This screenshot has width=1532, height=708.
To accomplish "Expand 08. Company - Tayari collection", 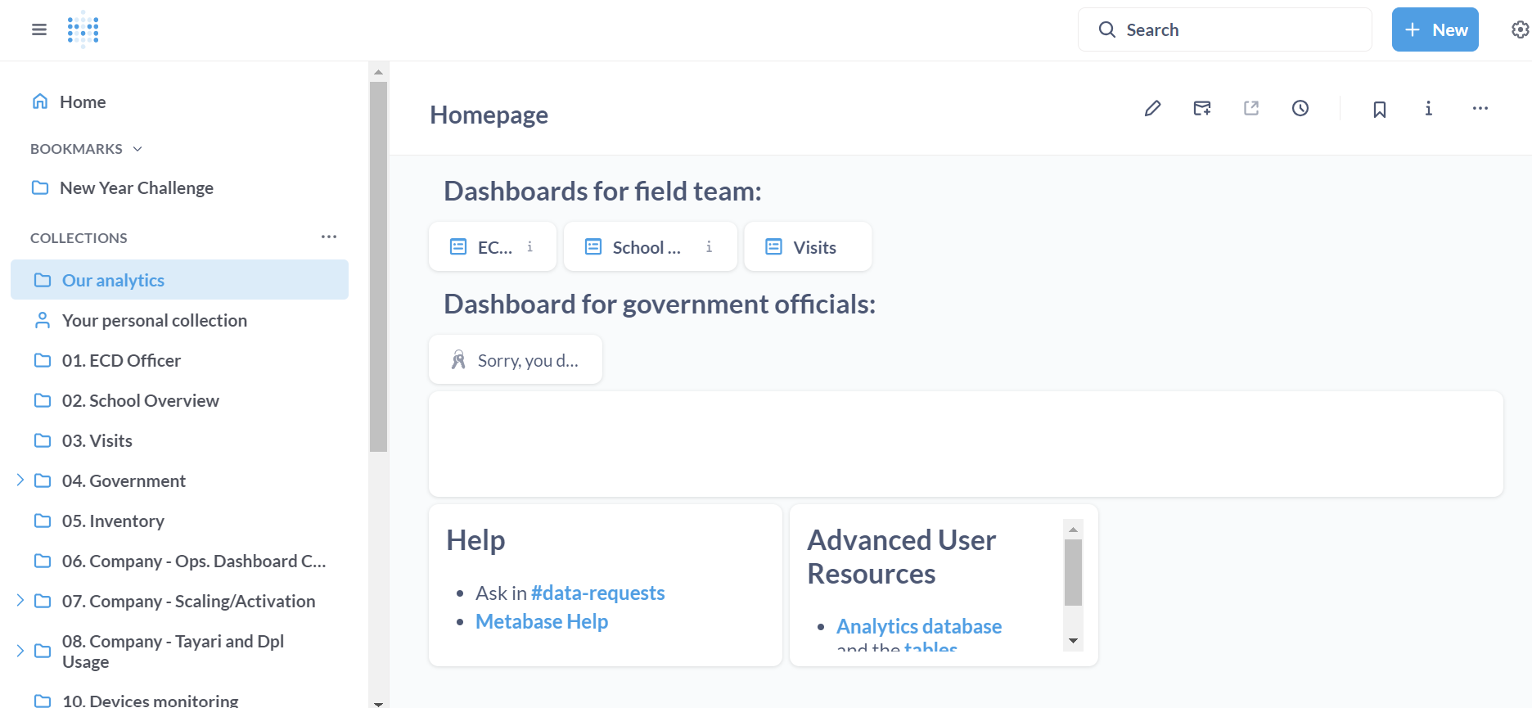I will tap(20, 651).
